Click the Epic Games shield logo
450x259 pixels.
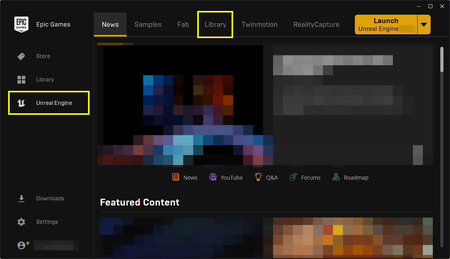(21, 24)
